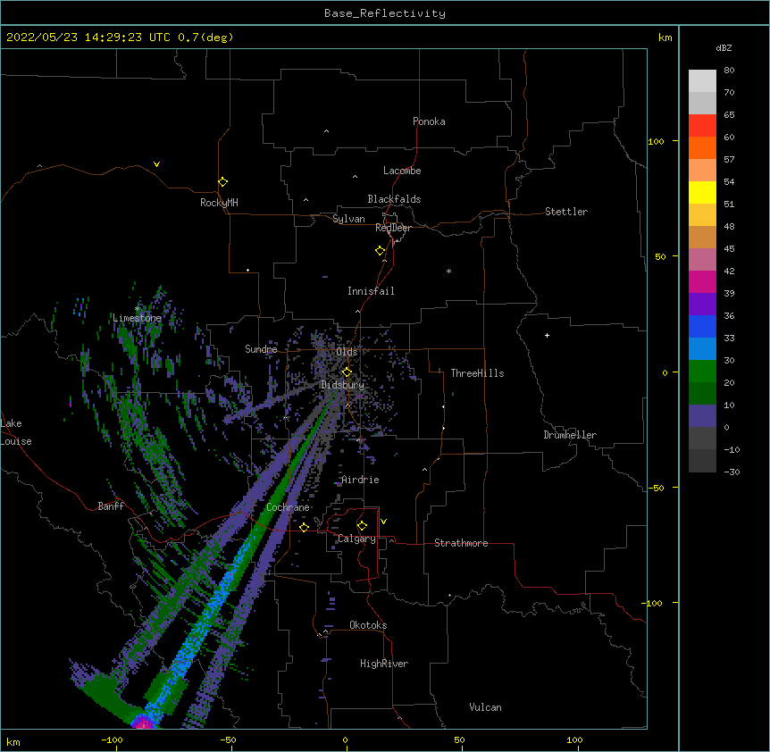Click the white caret marker south of Innisfail
Viewport: 770px width, 752px height.
click(357, 312)
